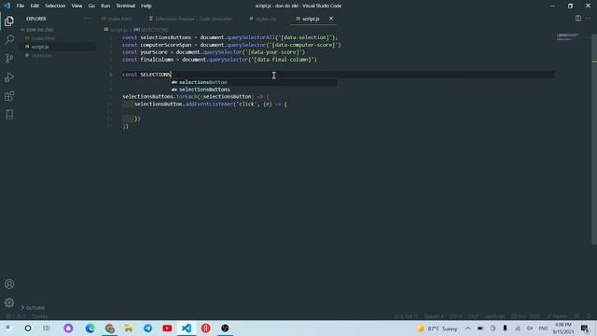The width and height of the screenshot is (597, 336).
Task: Select script.js in the Explorer tree
Action: point(40,47)
